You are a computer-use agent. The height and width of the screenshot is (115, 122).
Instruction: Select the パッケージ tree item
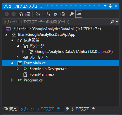point(37,46)
